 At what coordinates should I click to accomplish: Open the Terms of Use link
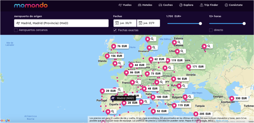coord(222,120)
